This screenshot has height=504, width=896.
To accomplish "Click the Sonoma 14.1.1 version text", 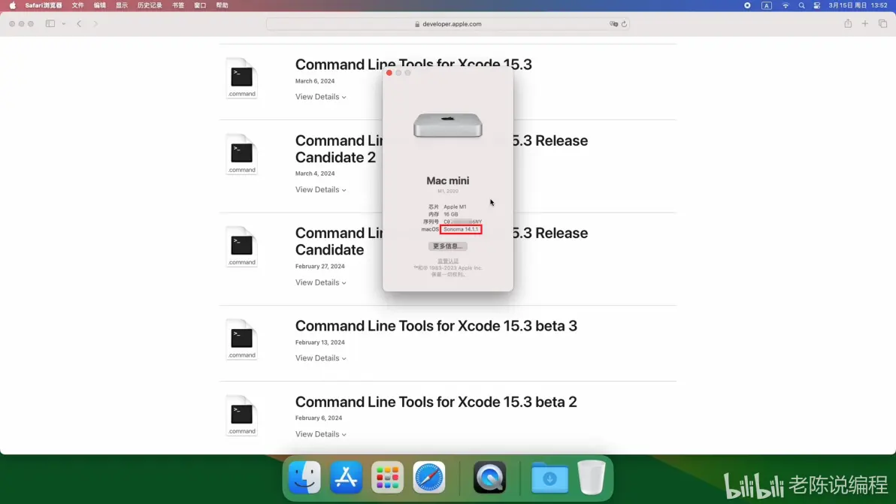I will (461, 229).
